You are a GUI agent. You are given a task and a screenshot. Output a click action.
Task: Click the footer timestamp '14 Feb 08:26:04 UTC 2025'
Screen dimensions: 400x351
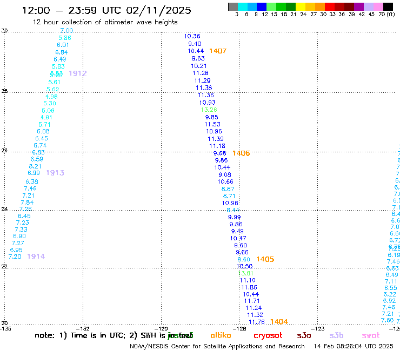[x=354, y=347]
